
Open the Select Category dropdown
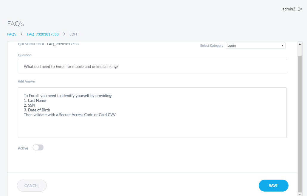255,46
